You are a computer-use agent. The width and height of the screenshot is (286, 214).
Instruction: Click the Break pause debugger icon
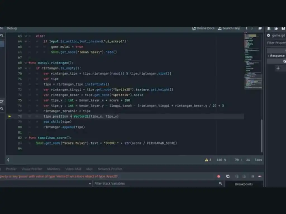pyautogui.click(x=252, y=176)
